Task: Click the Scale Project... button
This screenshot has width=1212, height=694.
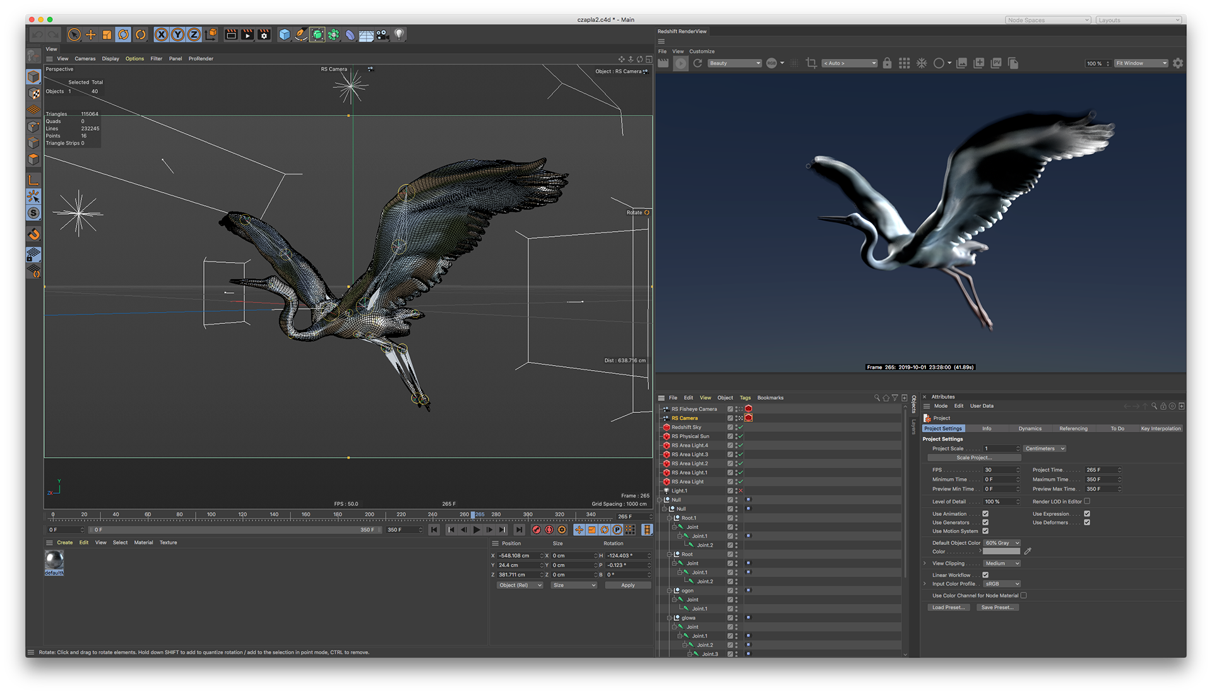Action: pyautogui.click(x=974, y=458)
